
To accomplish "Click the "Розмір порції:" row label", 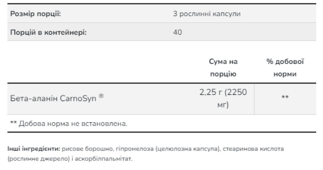I will (36, 14).
